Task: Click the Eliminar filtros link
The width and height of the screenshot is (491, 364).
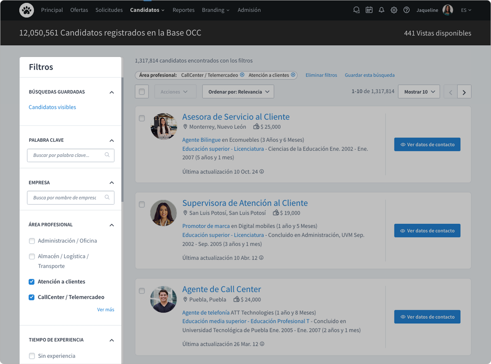Action: click(321, 75)
